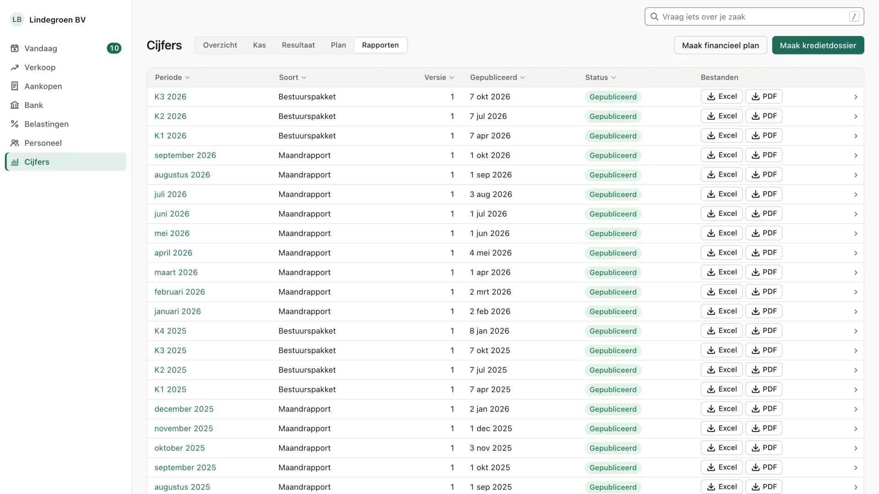Go to Verkoop section
879x494 pixels.
[65, 67]
